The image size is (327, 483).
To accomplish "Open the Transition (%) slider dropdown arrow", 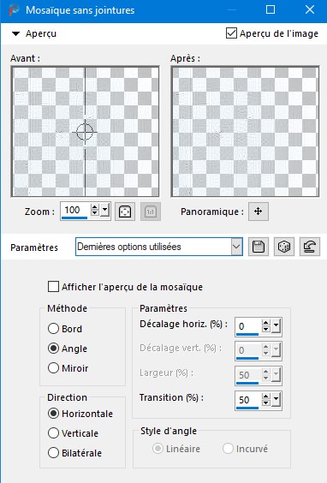I will [x=276, y=399].
